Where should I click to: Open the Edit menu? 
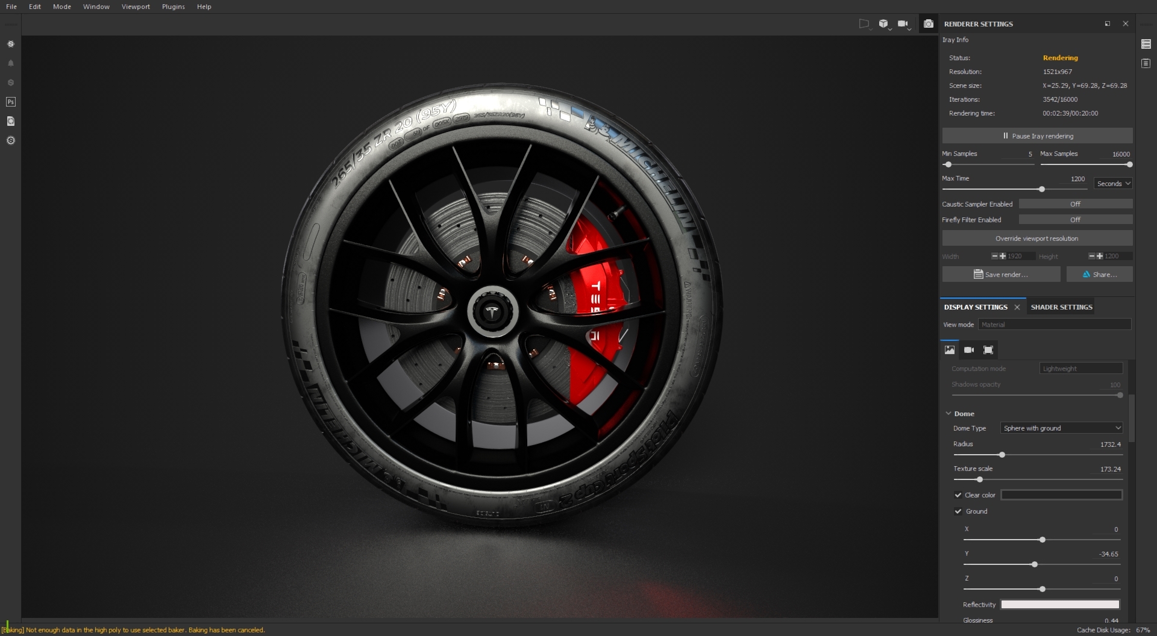[35, 7]
